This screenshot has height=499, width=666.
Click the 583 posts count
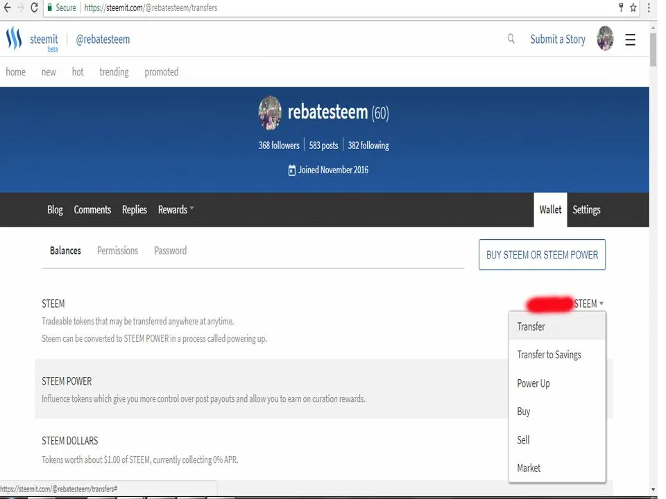324,146
